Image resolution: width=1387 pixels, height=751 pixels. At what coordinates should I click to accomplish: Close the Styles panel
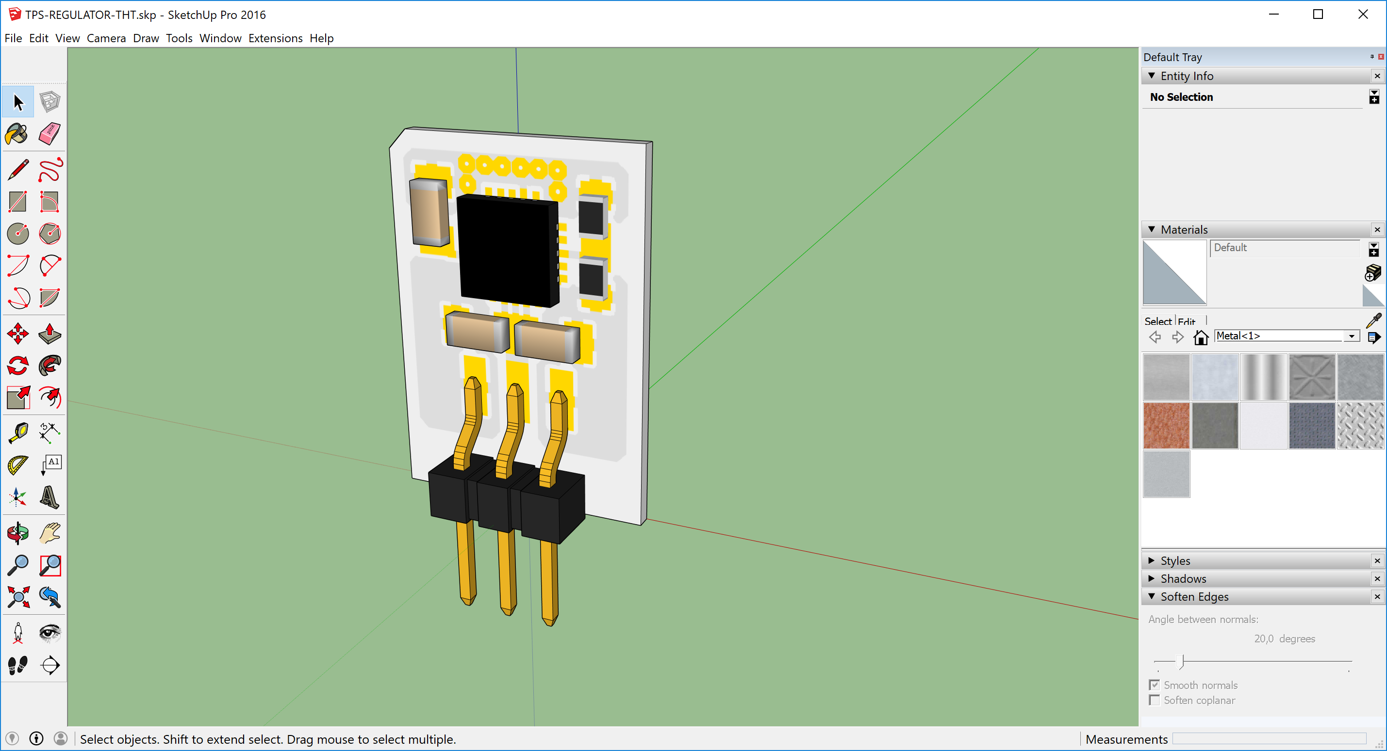pos(1377,560)
